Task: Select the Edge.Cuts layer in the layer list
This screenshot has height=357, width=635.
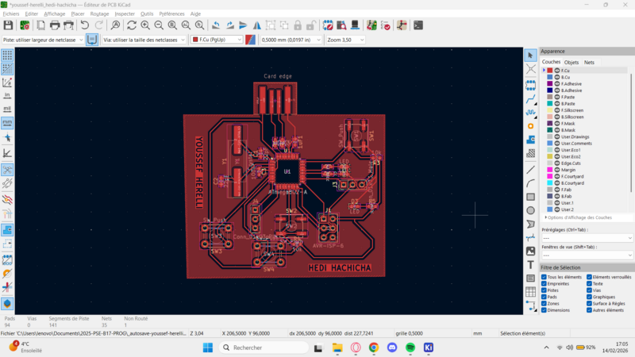Action: 571,163
